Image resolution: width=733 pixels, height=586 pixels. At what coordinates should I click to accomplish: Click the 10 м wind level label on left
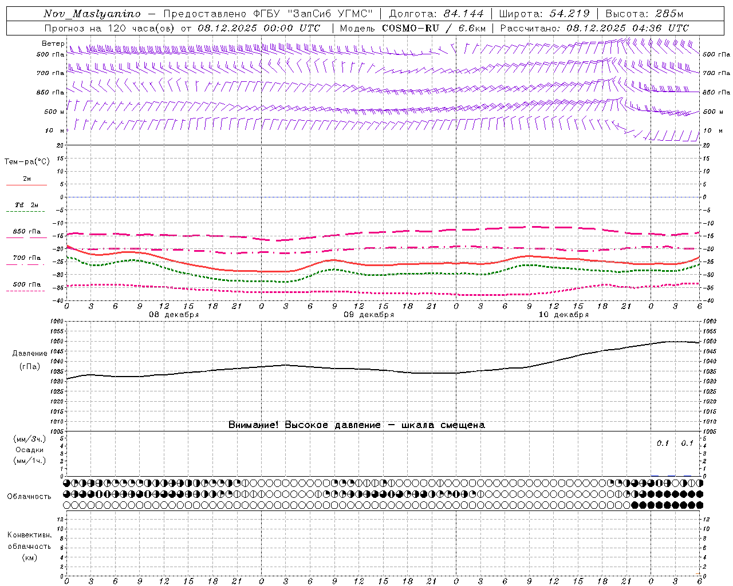click(54, 130)
